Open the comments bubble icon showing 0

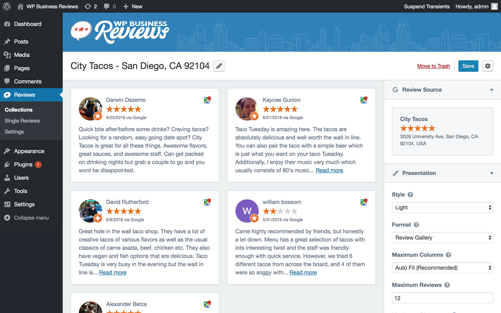click(107, 7)
